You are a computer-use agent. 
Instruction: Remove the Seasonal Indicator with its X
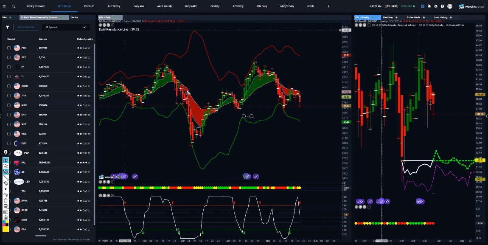380,25
